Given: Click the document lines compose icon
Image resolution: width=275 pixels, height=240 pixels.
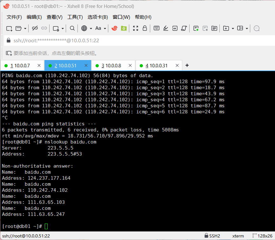Looking at the screenshot, I should tap(214, 28).
